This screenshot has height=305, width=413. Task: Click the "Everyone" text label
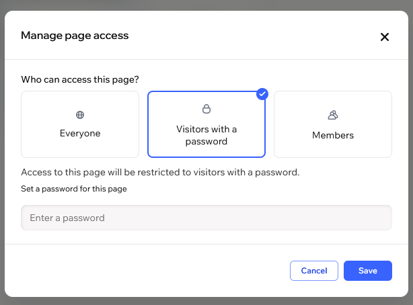pos(80,134)
